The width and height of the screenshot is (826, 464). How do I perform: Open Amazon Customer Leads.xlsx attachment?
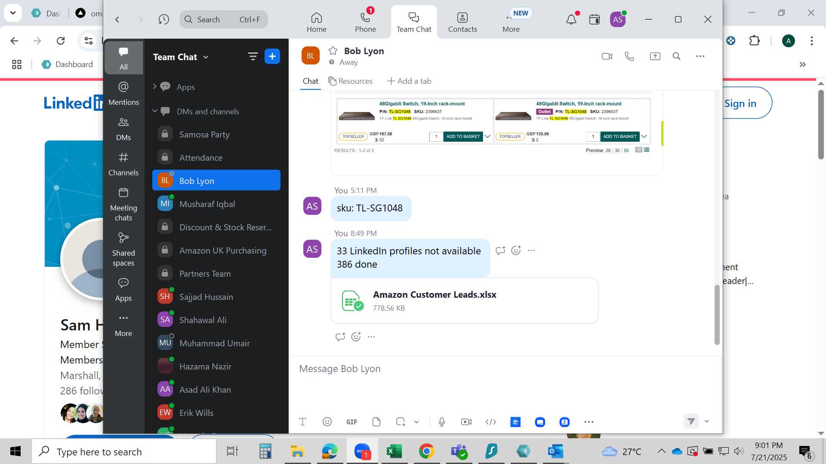point(464,301)
